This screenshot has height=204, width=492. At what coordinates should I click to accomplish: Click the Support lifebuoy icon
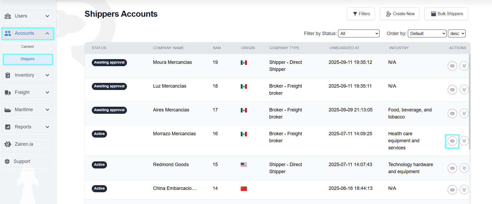[x=7, y=162]
